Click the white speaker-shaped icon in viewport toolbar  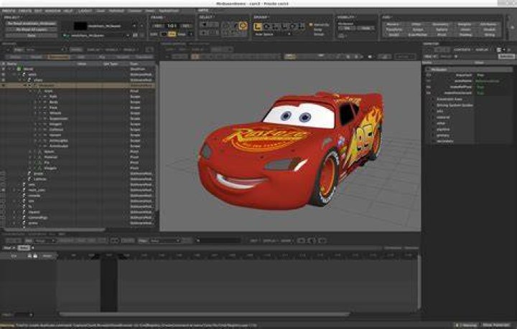[370, 57]
